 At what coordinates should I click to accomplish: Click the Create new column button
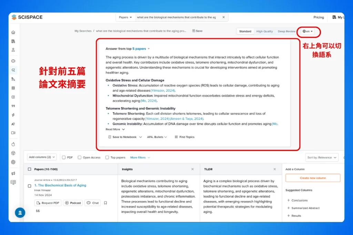click(x=313, y=178)
